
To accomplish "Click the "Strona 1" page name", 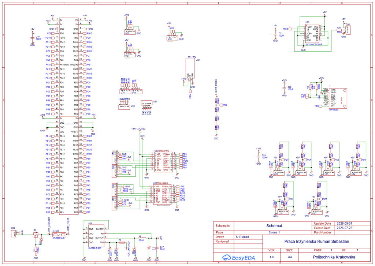I will coord(274,232).
